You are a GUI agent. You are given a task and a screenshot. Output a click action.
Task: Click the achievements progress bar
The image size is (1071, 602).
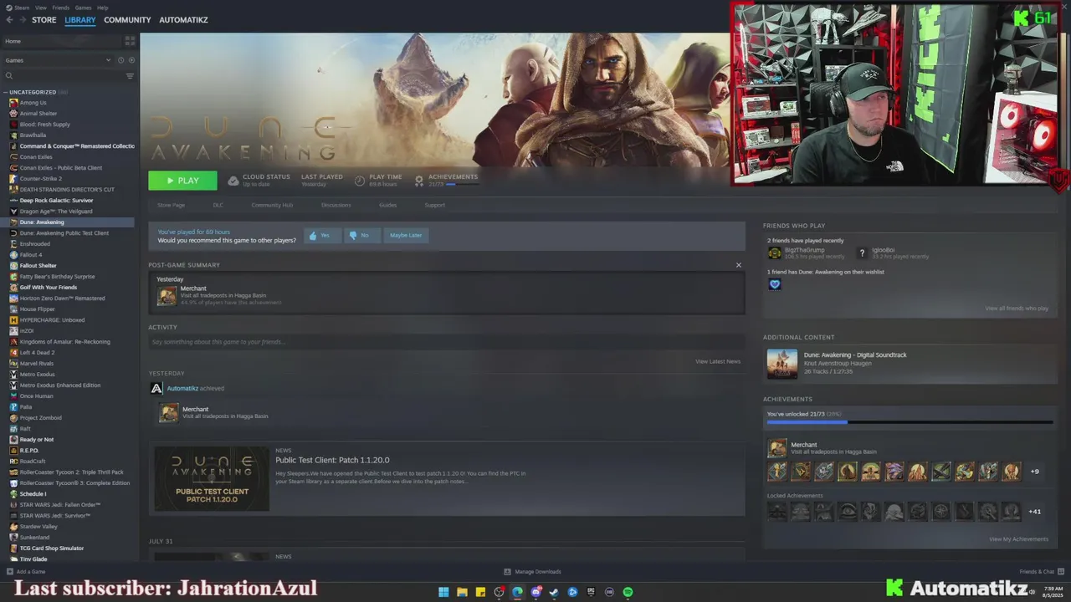(910, 422)
